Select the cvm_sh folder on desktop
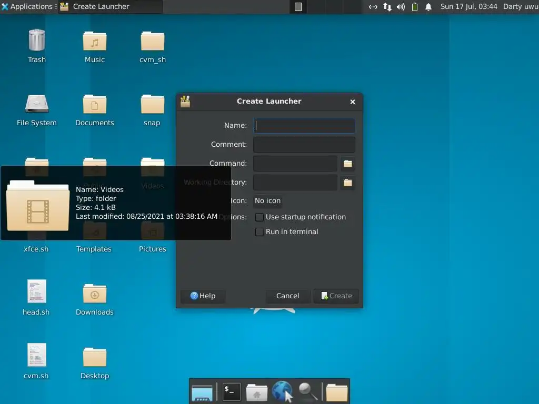The width and height of the screenshot is (539, 404). click(x=153, y=41)
